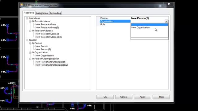Select New Organization in dropdown list
Viewport: 198px width, 111px height.
pos(149,27)
